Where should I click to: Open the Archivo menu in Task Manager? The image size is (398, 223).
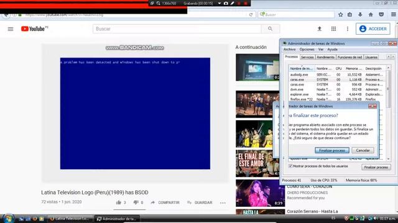click(x=289, y=50)
